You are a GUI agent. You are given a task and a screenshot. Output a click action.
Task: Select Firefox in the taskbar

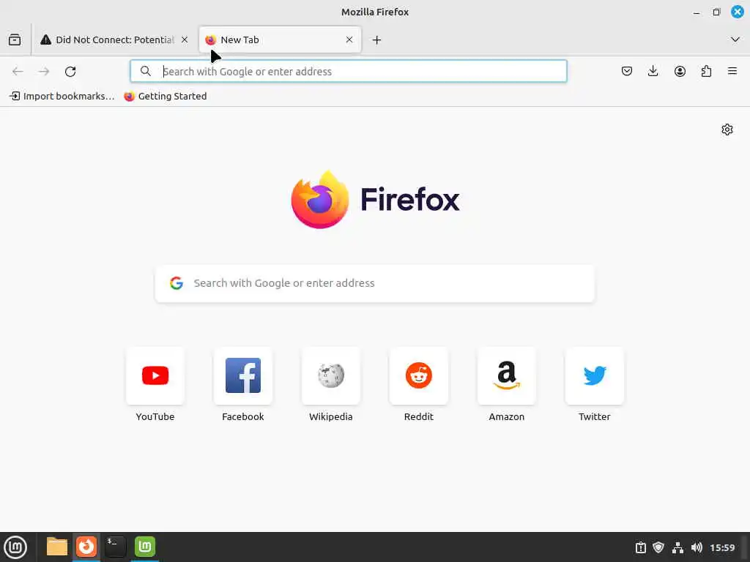click(x=86, y=547)
